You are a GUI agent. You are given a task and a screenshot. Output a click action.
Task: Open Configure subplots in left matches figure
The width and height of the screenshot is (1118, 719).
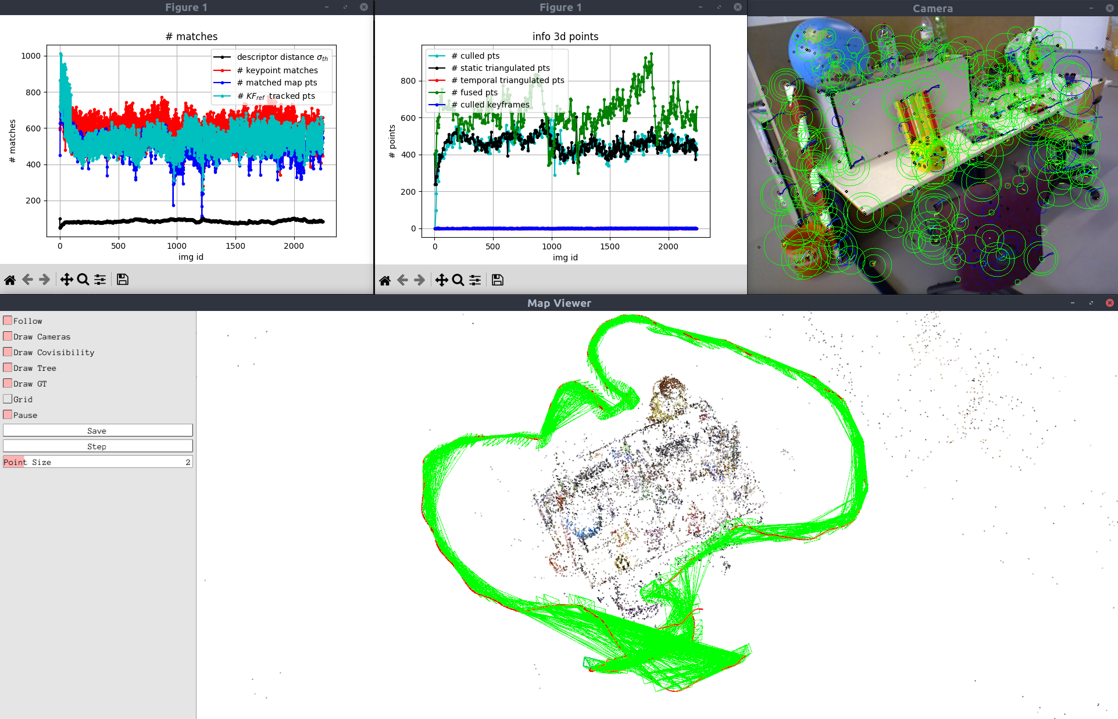point(100,280)
